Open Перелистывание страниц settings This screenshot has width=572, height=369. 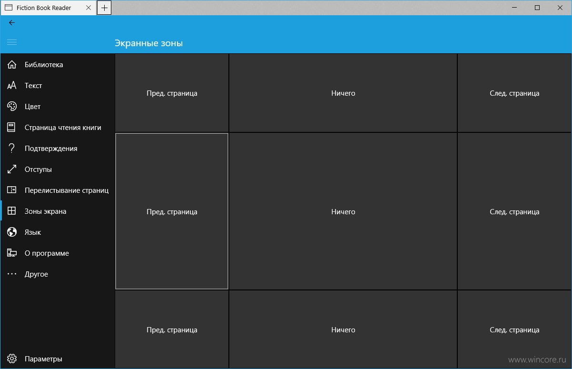[x=58, y=190]
